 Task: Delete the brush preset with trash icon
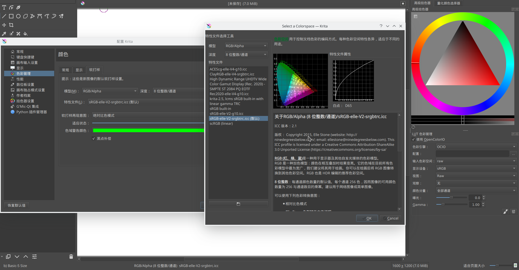tap(71, 257)
